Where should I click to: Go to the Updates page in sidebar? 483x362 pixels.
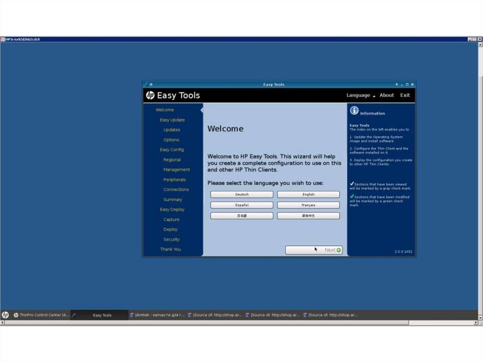[172, 130]
